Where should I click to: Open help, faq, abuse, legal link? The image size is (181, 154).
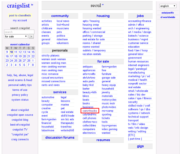click(x=20, y=75)
